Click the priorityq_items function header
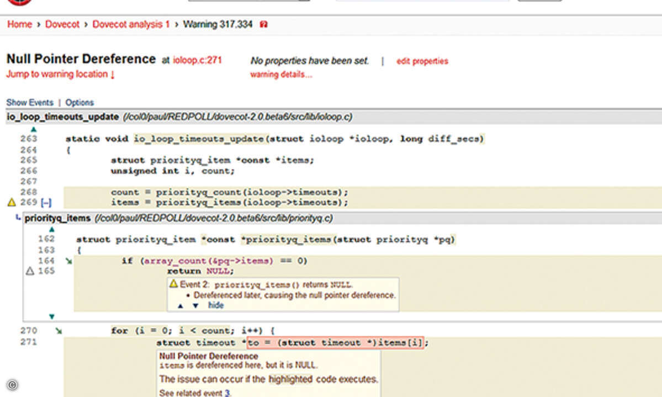The height and width of the screenshot is (397, 662). tap(57, 218)
